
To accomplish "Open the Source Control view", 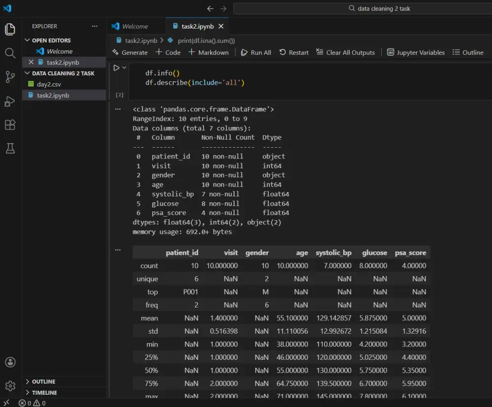I will click(10, 77).
